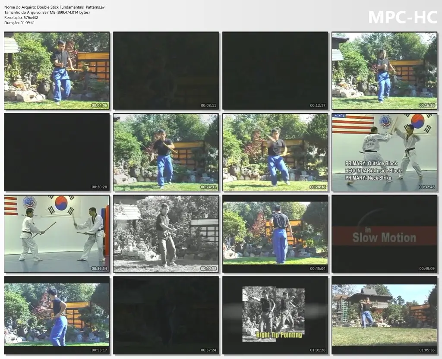
Task: Click the Right Tip Pointing thumbnail
Action: pos(275,315)
